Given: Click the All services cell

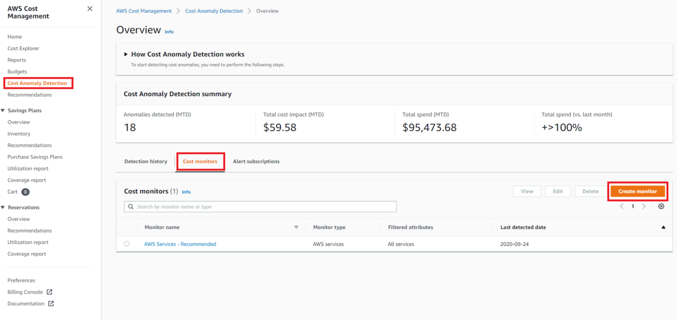Looking at the screenshot, I should [x=401, y=245].
